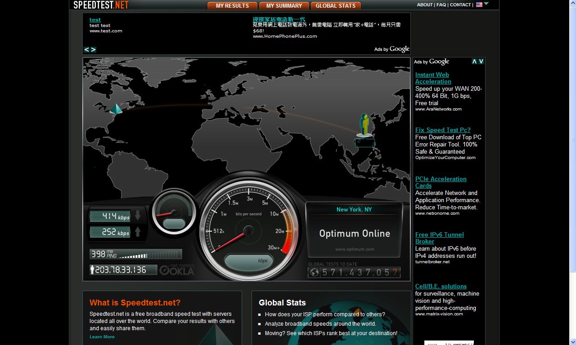Click the download speed down-arrow icon
Screen dimensions: 576x345
[x=138, y=216]
